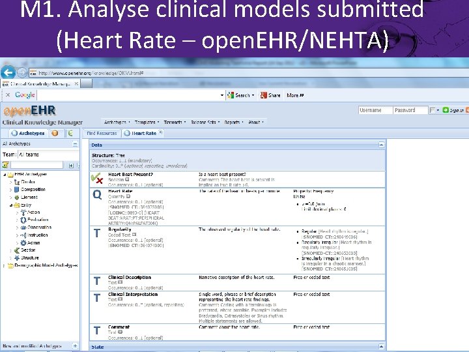This screenshot has height=352, width=469.
Task: Expand the More options in Google toolbar
Action: [295, 95]
